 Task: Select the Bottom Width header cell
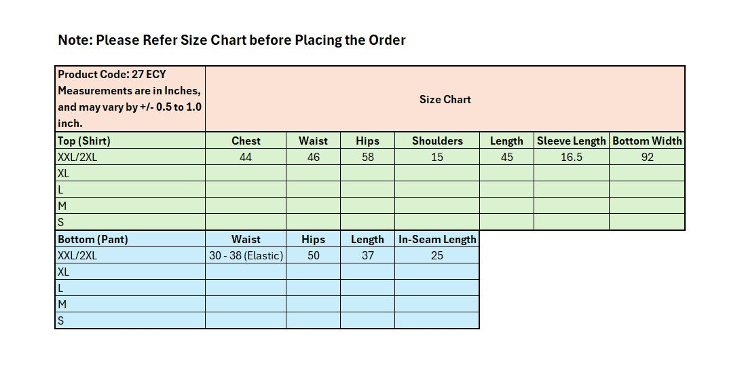coord(647,141)
